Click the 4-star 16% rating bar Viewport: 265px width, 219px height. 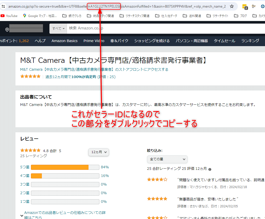pyautogui.click(x=65, y=176)
